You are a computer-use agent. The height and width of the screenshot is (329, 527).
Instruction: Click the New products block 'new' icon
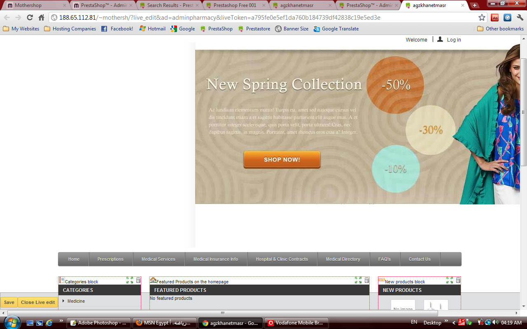382,280
